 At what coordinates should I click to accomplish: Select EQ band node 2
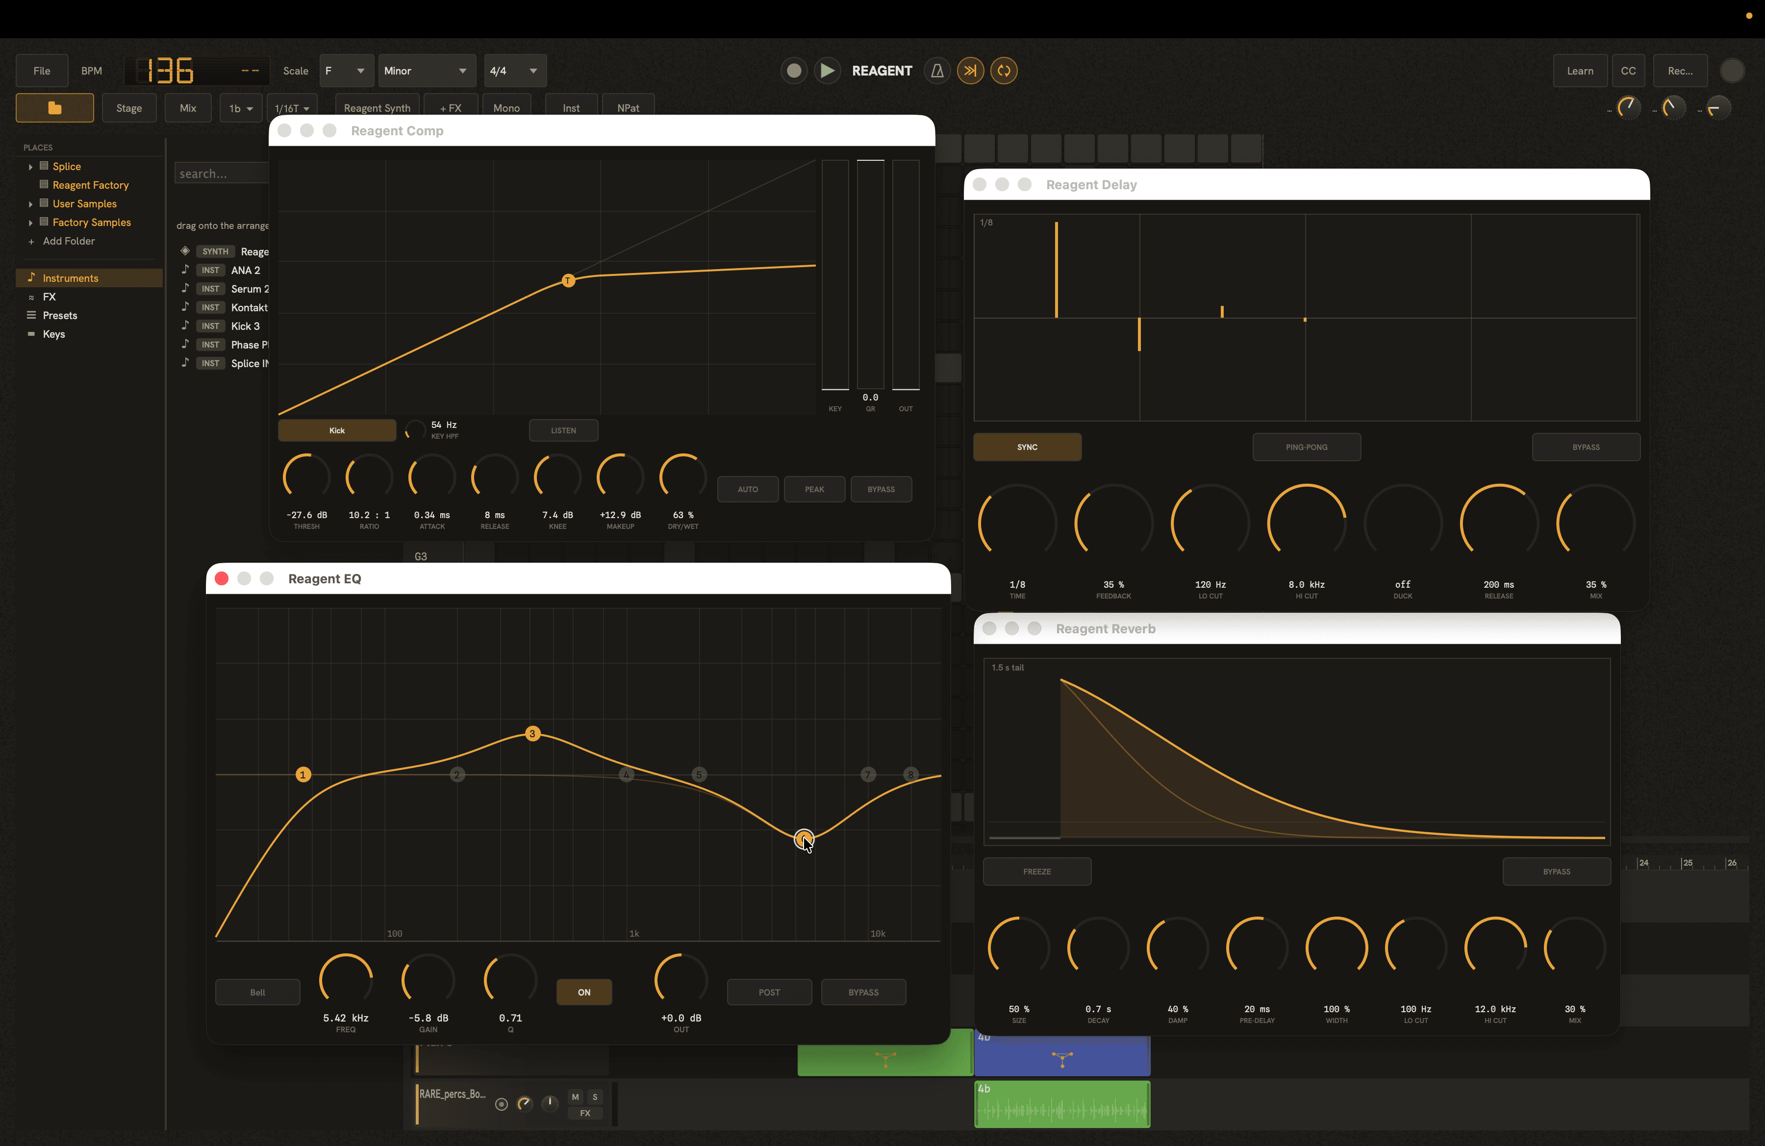point(457,774)
